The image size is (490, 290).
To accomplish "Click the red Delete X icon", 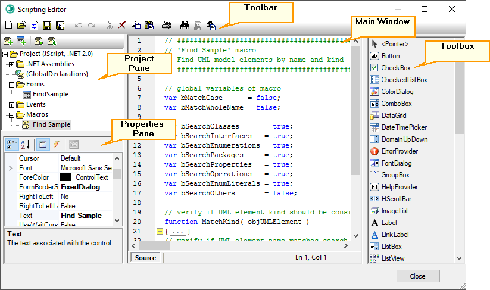I will 122,26.
